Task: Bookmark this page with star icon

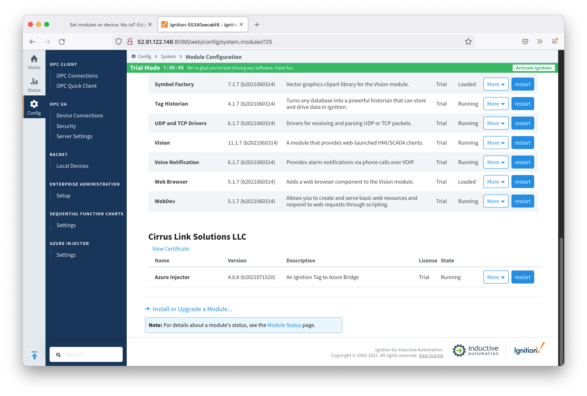Action: click(x=468, y=41)
